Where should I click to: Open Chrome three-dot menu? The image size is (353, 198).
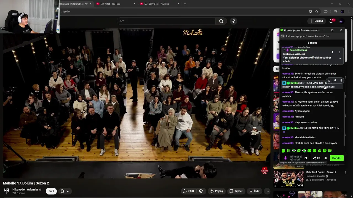coord(349,12)
